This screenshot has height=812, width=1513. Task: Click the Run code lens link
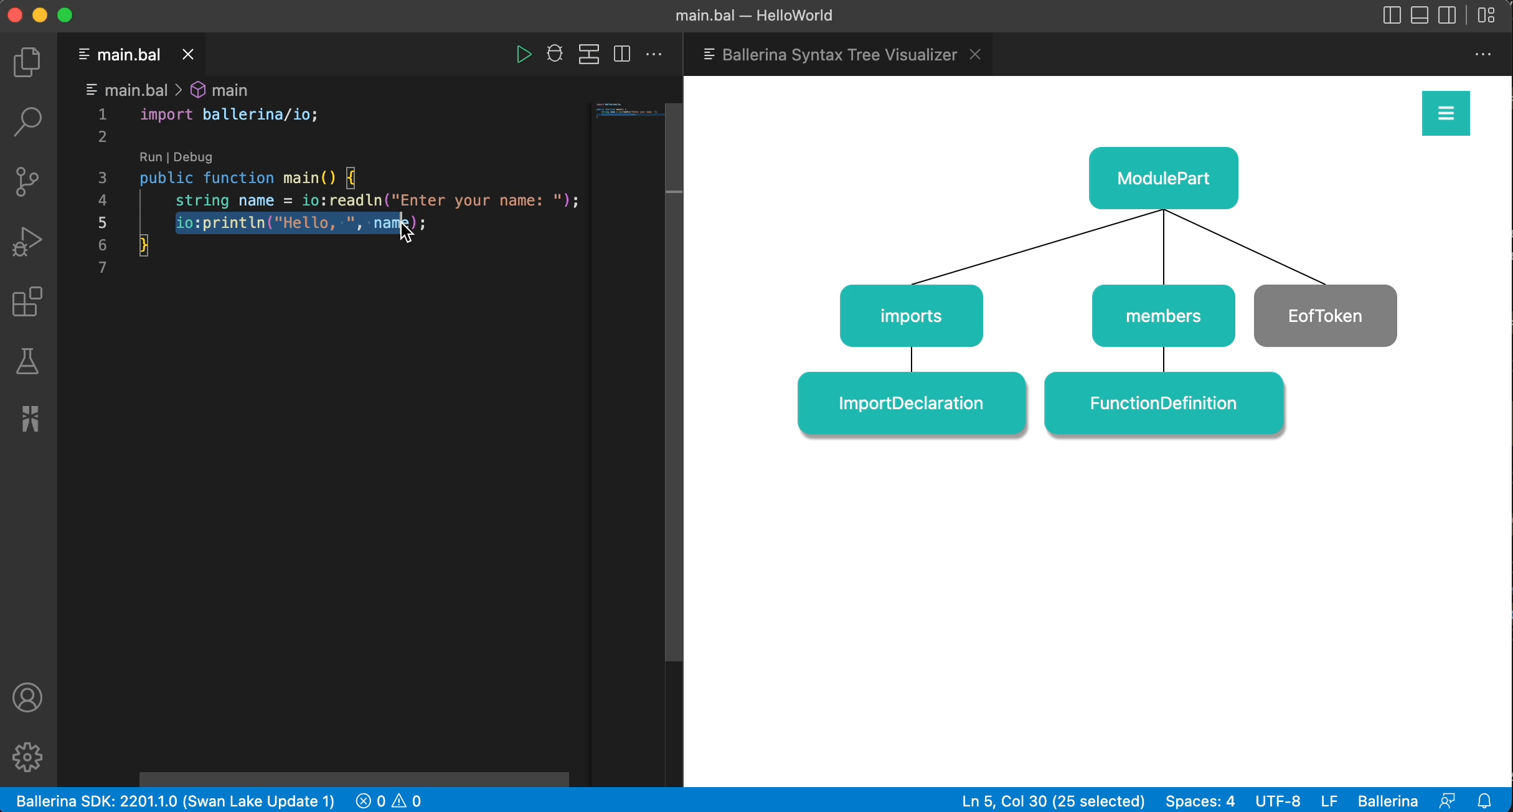(151, 157)
